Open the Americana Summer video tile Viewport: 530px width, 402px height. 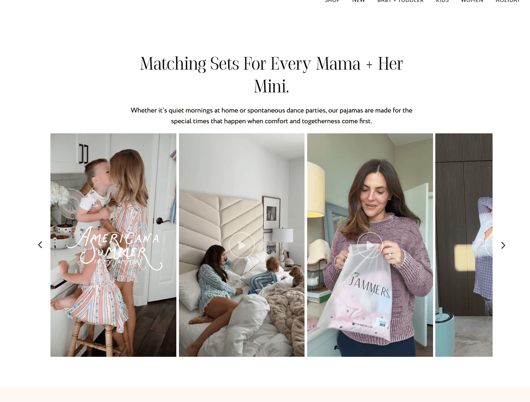pyautogui.click(x=113, y=245)
